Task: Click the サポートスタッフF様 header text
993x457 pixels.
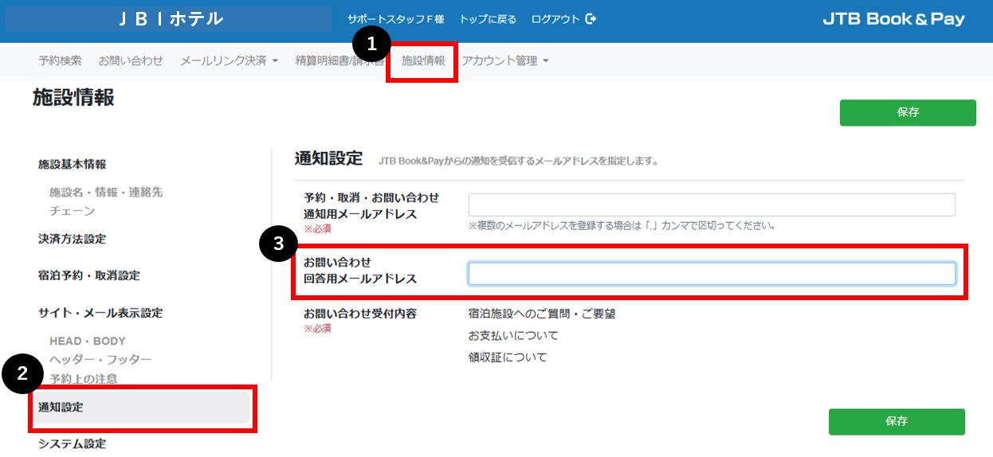Action: (395, 19)
